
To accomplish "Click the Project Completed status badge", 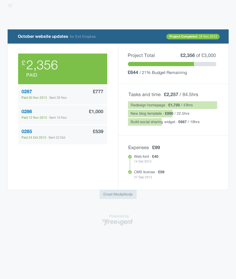I will click(193, 36).
